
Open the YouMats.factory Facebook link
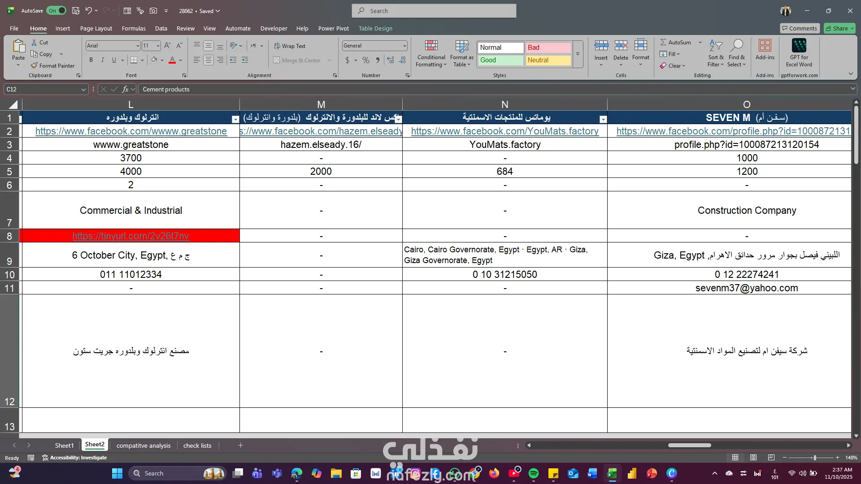(504, 131)
